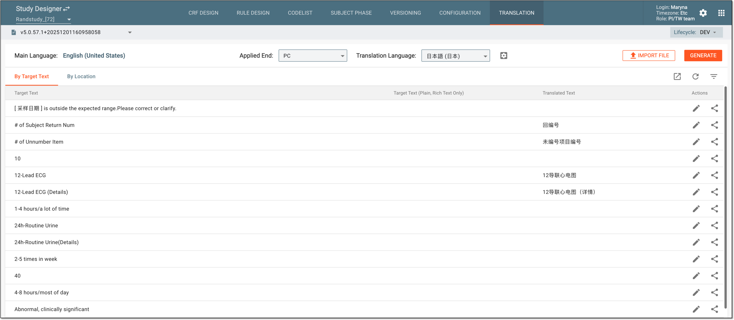Share icon for '4-8 hours/most of day'
Screen dimensions: 734x320
pos(715,292)
